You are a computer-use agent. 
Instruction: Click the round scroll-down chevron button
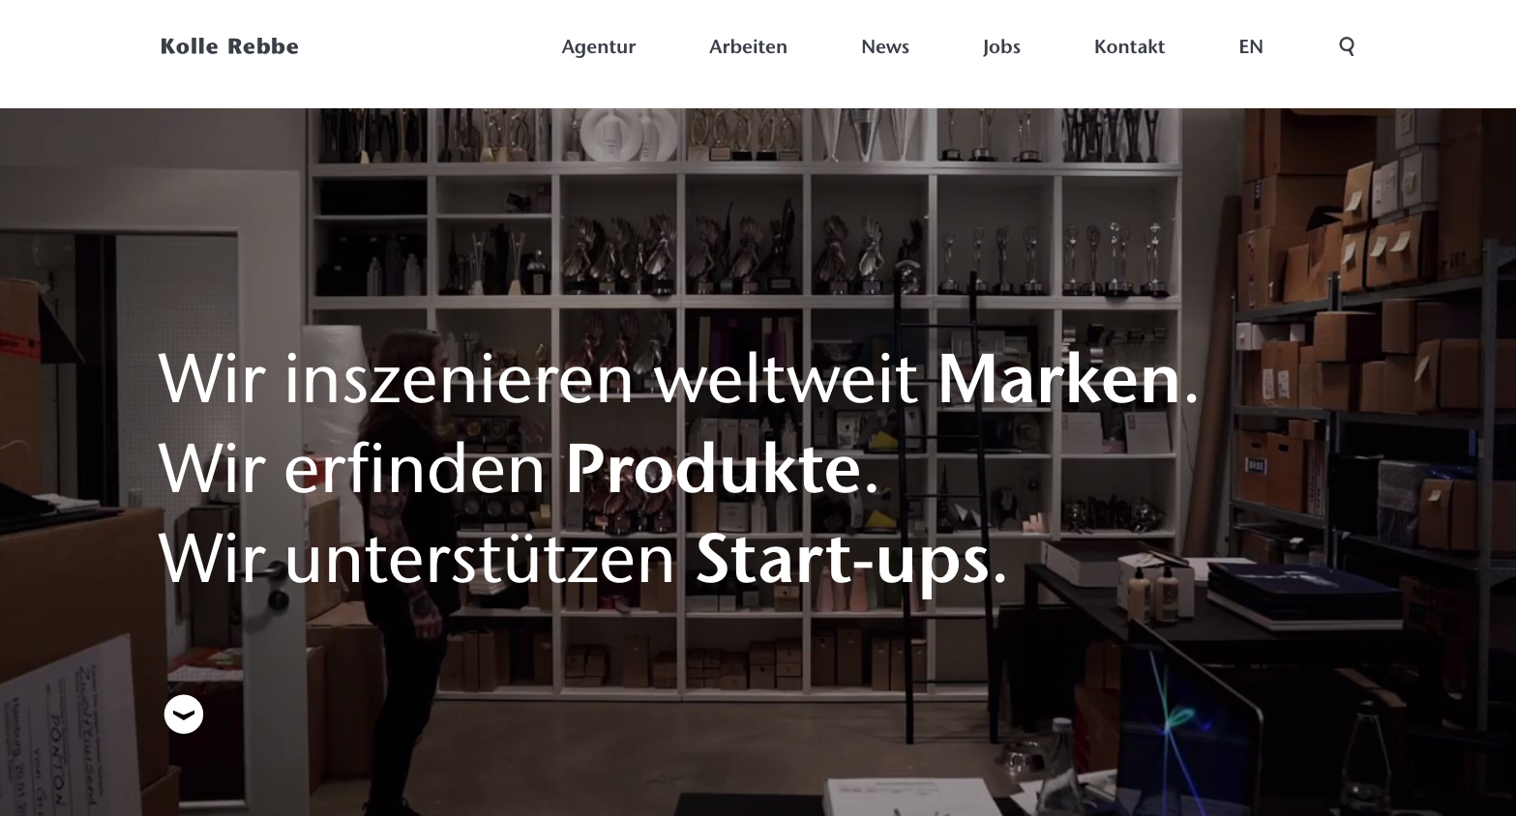(x=184, y=714)
